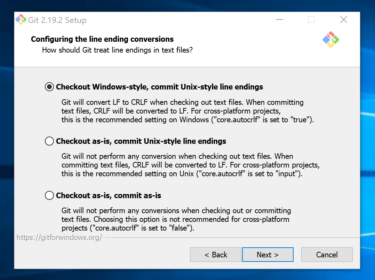Click the 'How should Git treat line endings' subtitle
The height and width of the screenshot is (280, 375).
(x=118, y=50)
